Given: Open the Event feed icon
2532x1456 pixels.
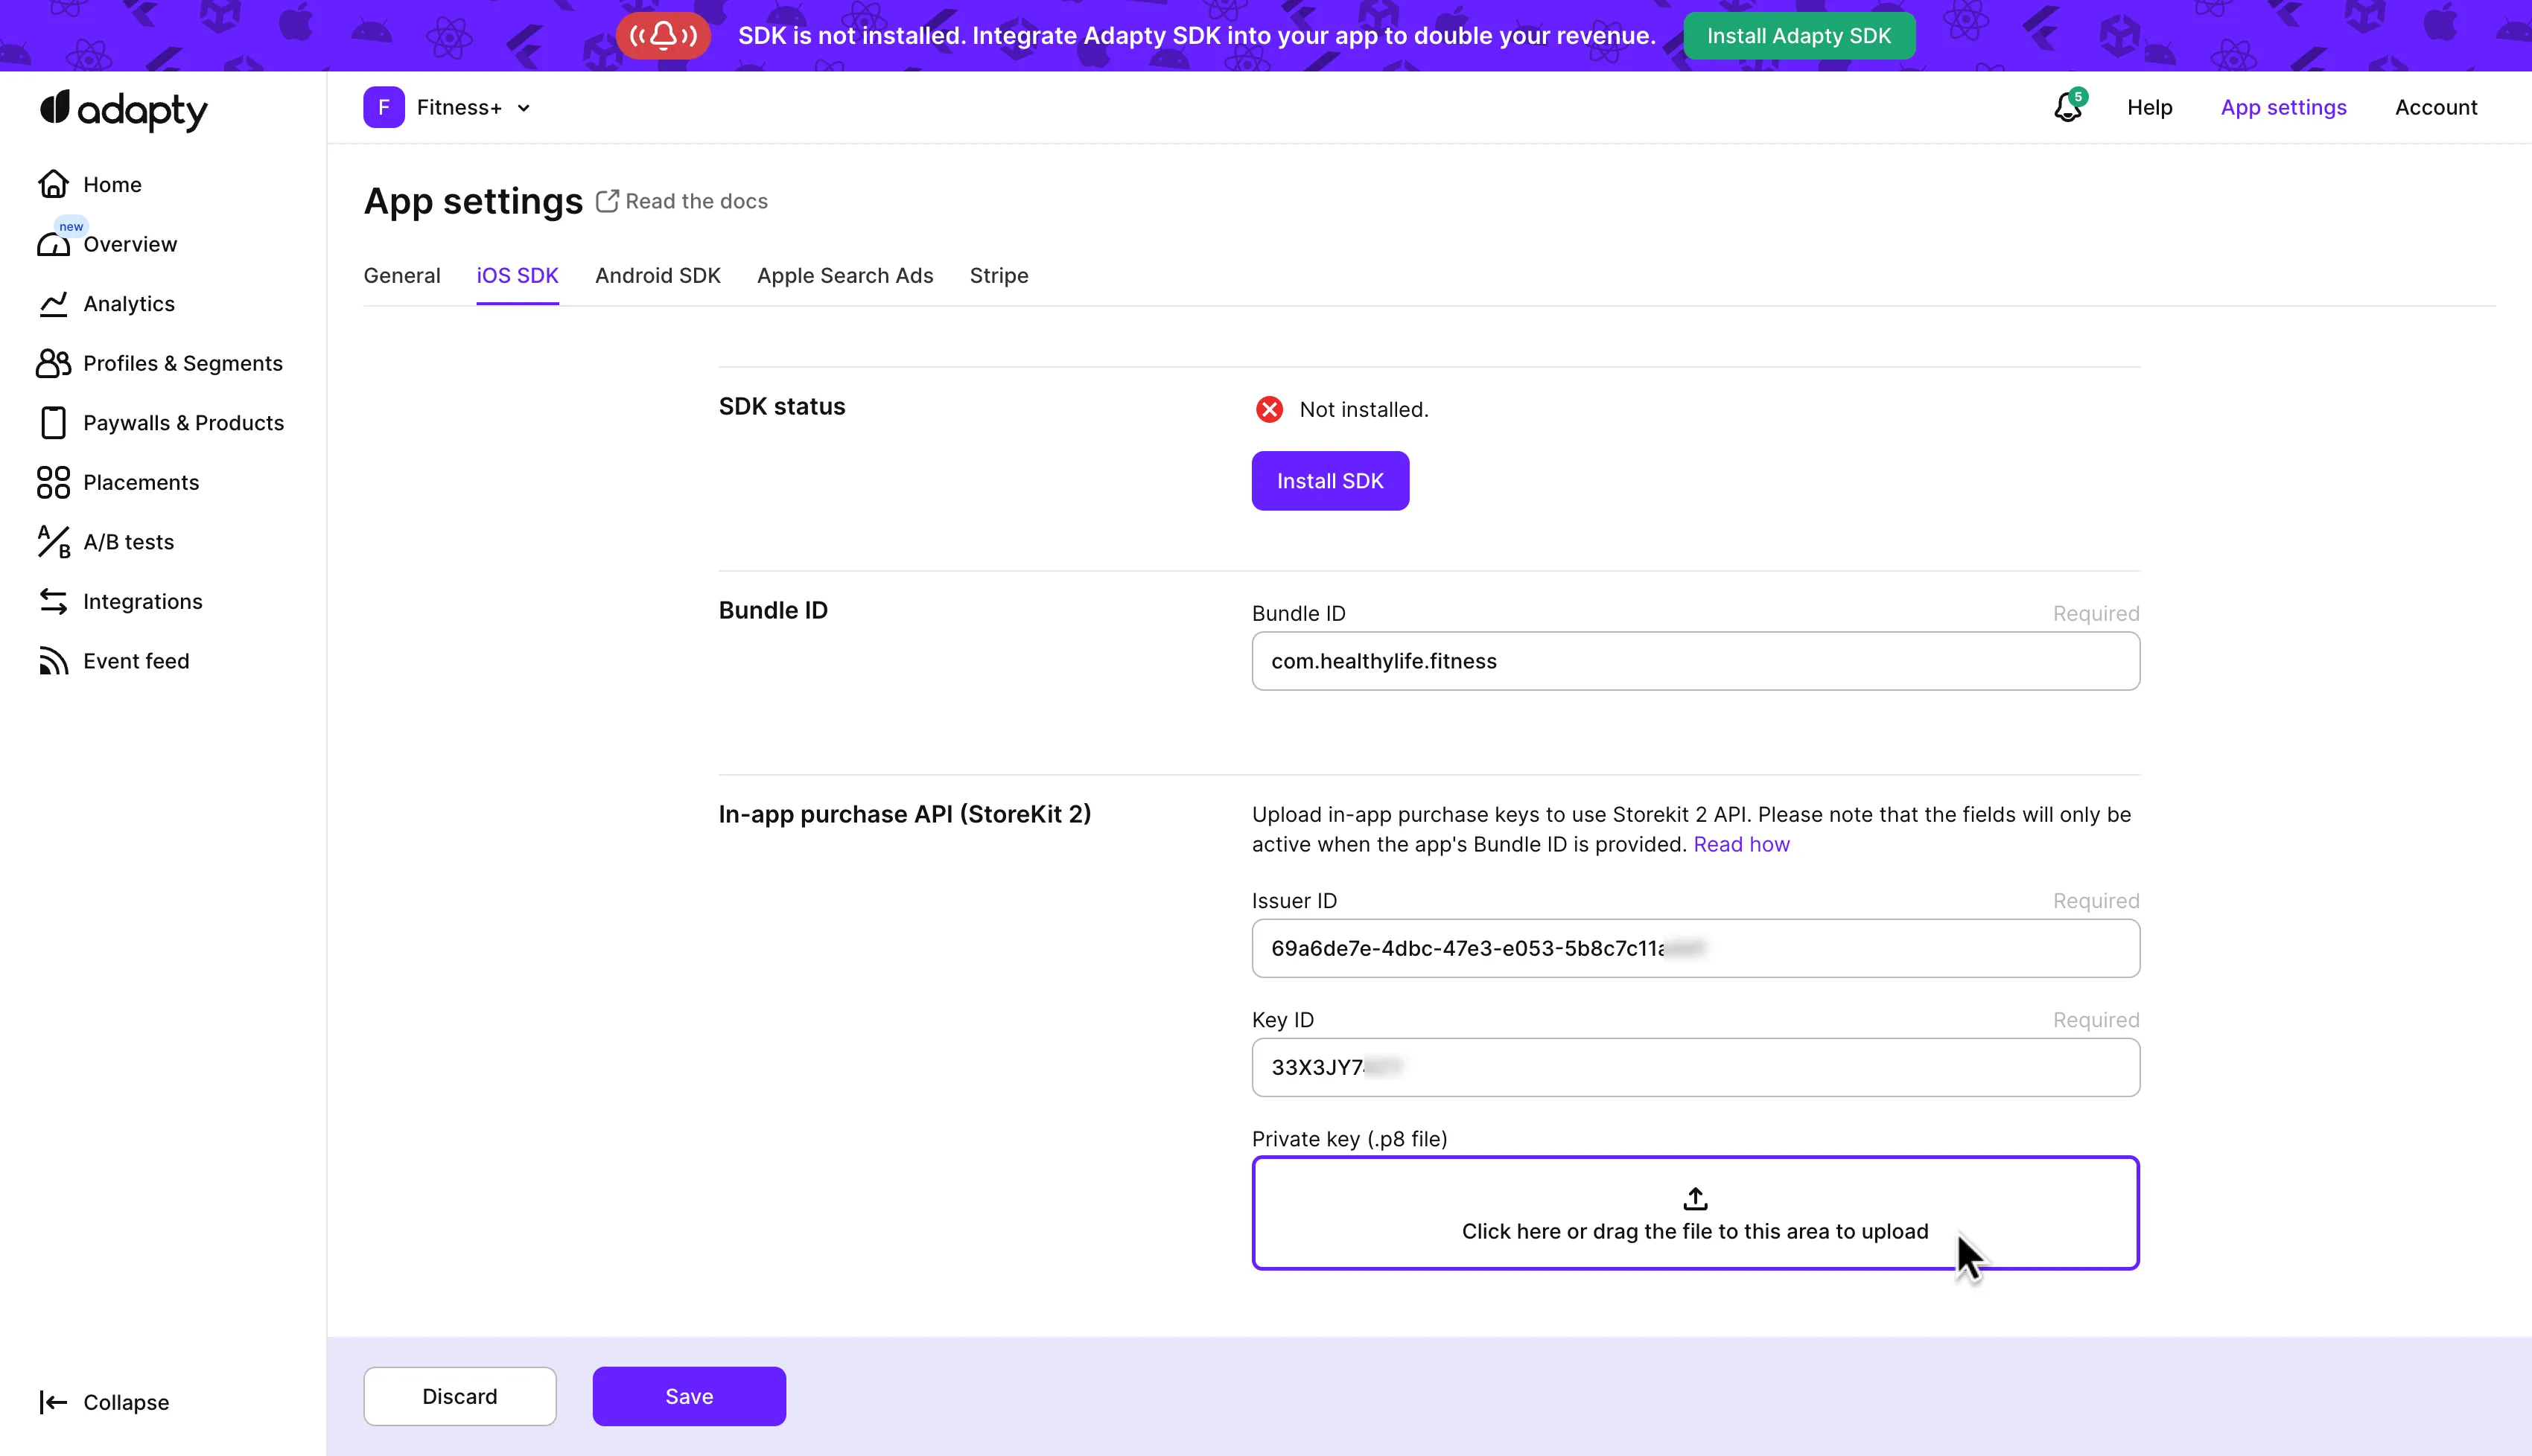Looking at the screenshot, I should [53, 661].
